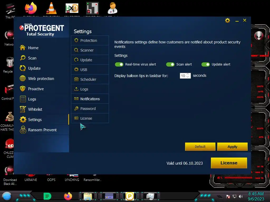Click the green notes app taskbar icon
The width and height of the screenshot is (270, 202).
47,196
